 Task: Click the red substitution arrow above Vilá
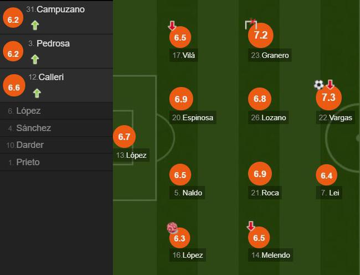tap(172, 25)
